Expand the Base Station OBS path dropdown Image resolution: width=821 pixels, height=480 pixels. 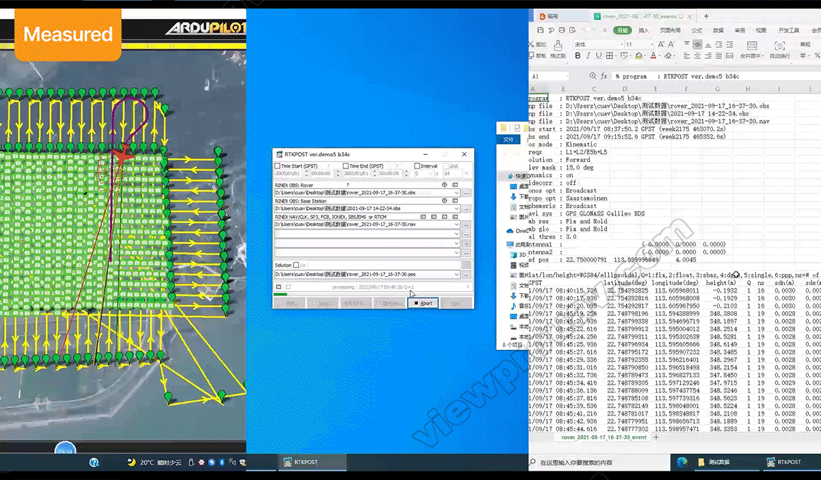pyautogui.click(x=456, y=209)
